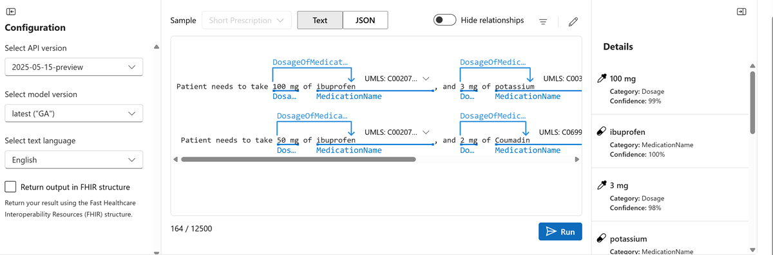Open the text language dropdown
773x255 pixels.
[73, 159]
